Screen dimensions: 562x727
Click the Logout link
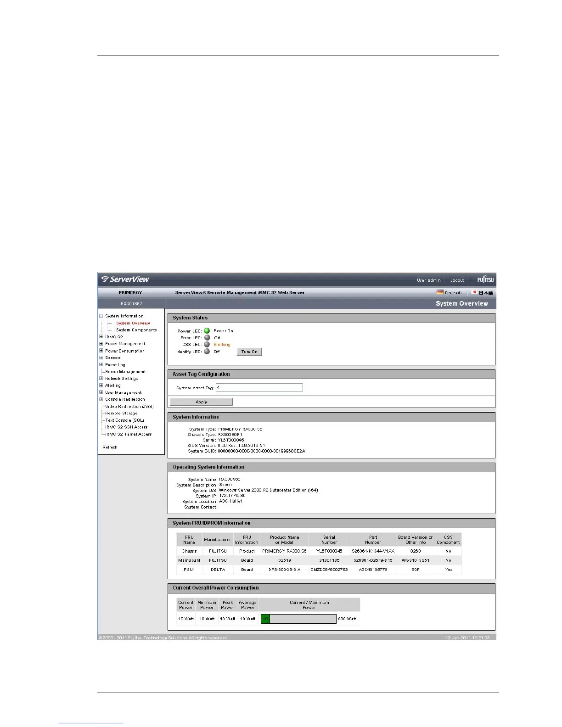[x=457, y=280]
